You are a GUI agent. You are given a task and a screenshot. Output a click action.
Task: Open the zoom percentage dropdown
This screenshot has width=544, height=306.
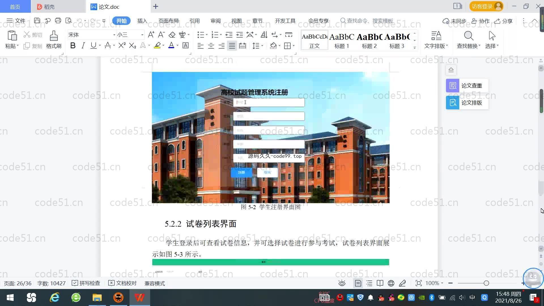click(442, 283)
